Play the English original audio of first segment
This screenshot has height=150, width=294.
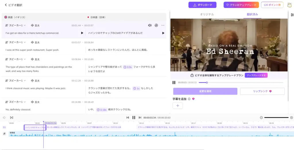[x=82, y=33]
